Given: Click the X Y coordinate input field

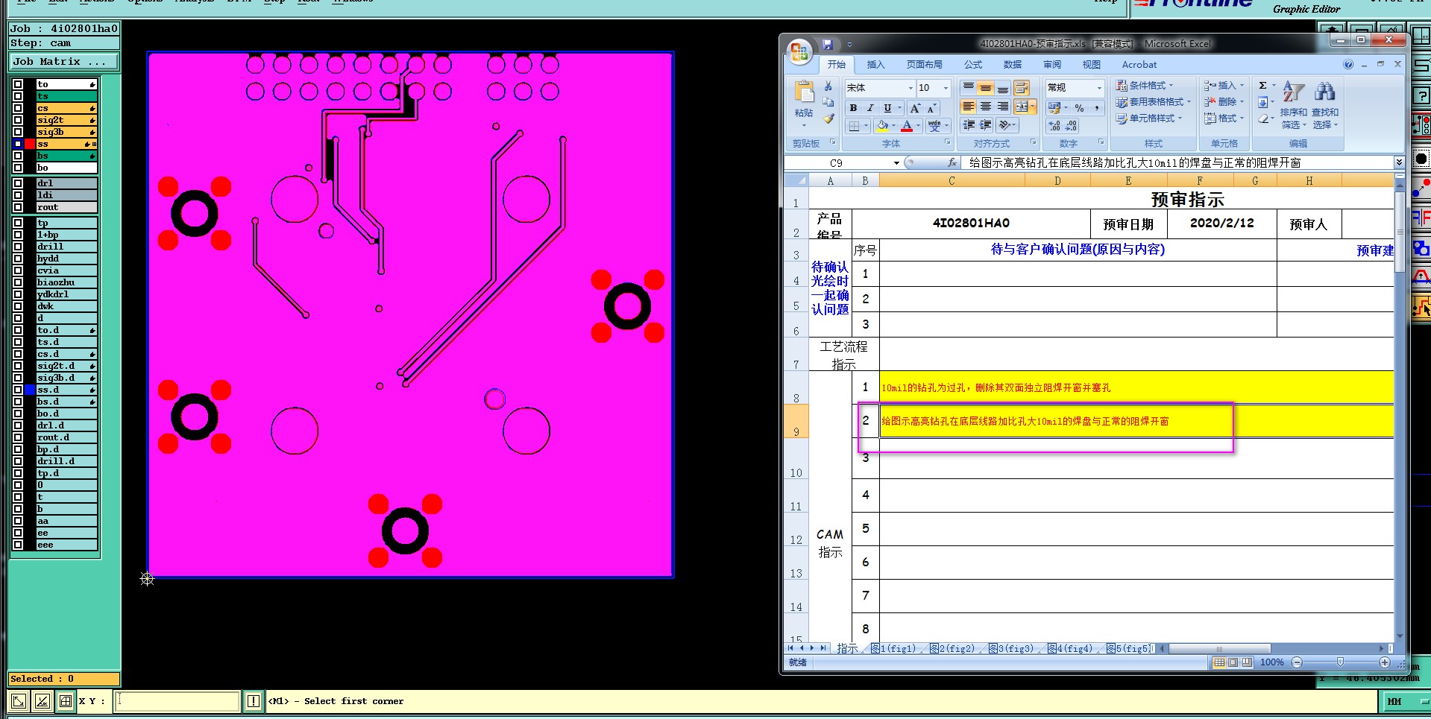Looking at the screenshot, I should (x=177, y=701).
